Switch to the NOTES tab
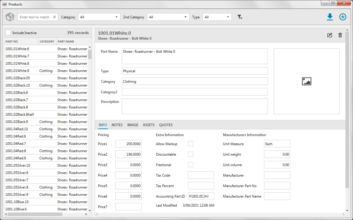 tap(117, 125)
